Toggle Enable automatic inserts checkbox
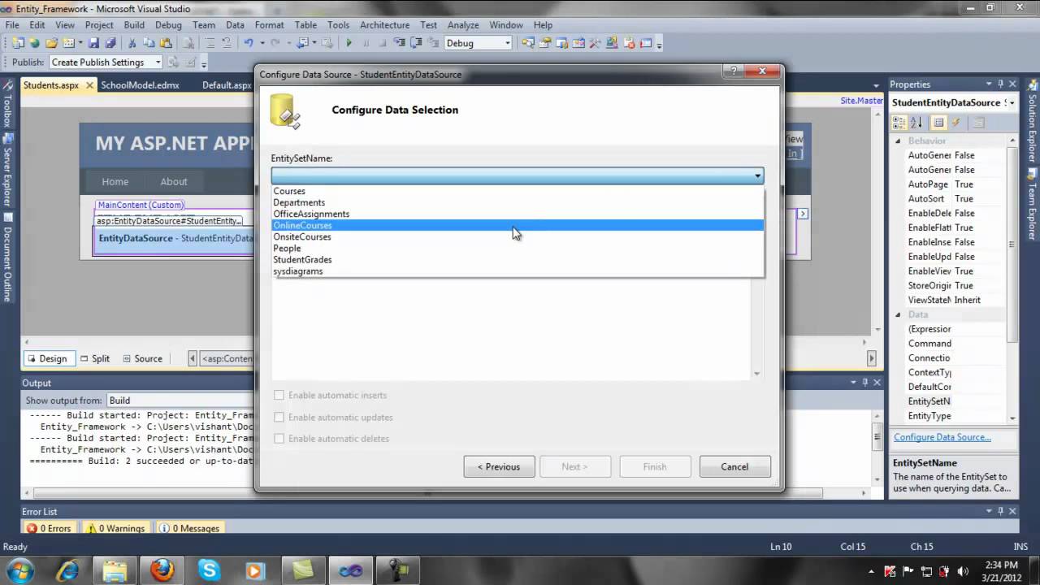 tap(279, 395)
